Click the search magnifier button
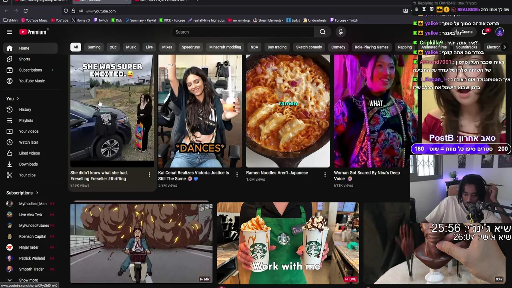 pos(322,32)
